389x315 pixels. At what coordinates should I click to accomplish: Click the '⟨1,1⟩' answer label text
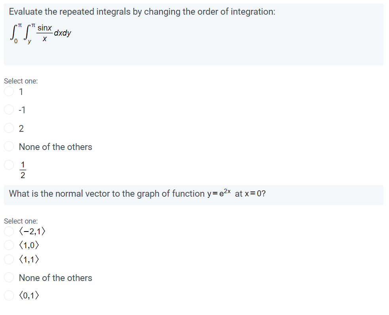tap(28, 259)
